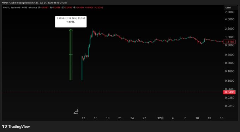
Task: Click the low value 0.0495 in the legend
Action: point(68,7)
